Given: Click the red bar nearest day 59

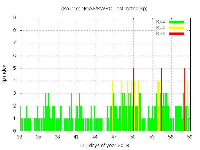Looking at the screenshot, I should [x=185, y=99].
